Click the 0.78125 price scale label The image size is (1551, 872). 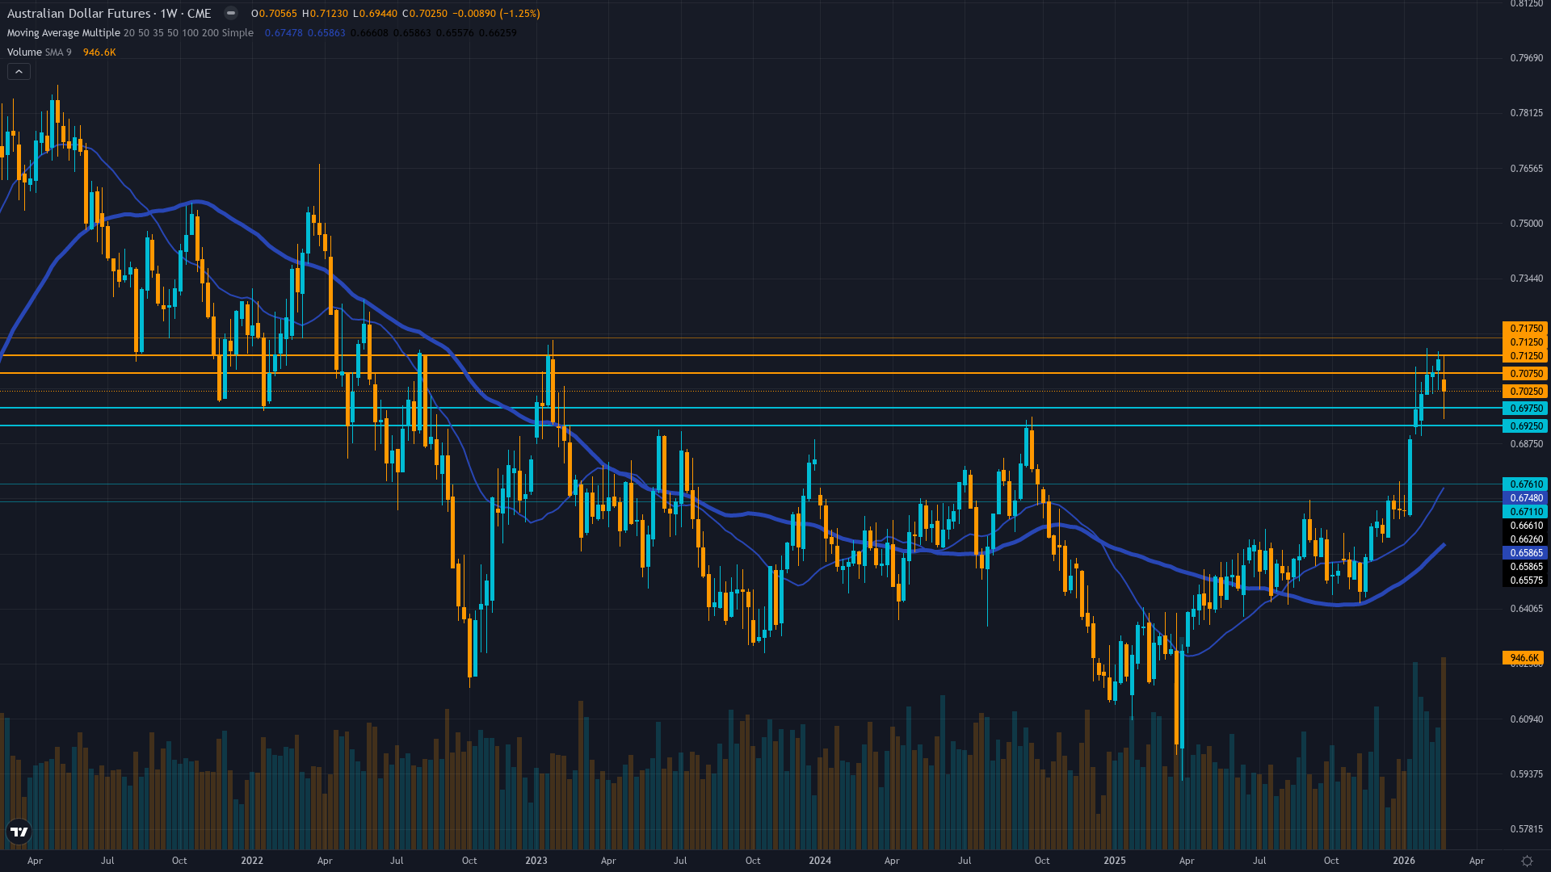point(1526,113)
